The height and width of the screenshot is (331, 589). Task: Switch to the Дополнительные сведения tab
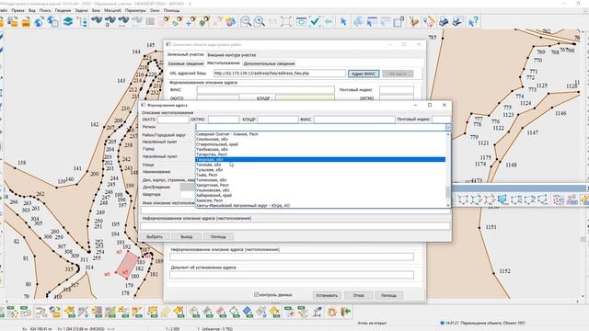pos(269,63)
